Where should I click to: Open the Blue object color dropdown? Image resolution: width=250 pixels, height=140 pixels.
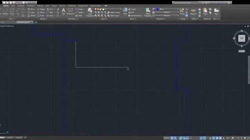pos(168,9)
